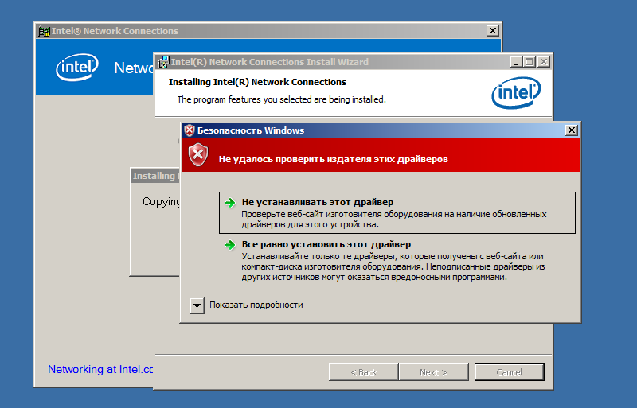This screenshot has height=408, width=637.
Task: Click the "Показать подробности" label text
Action: [x=256, y=305]
